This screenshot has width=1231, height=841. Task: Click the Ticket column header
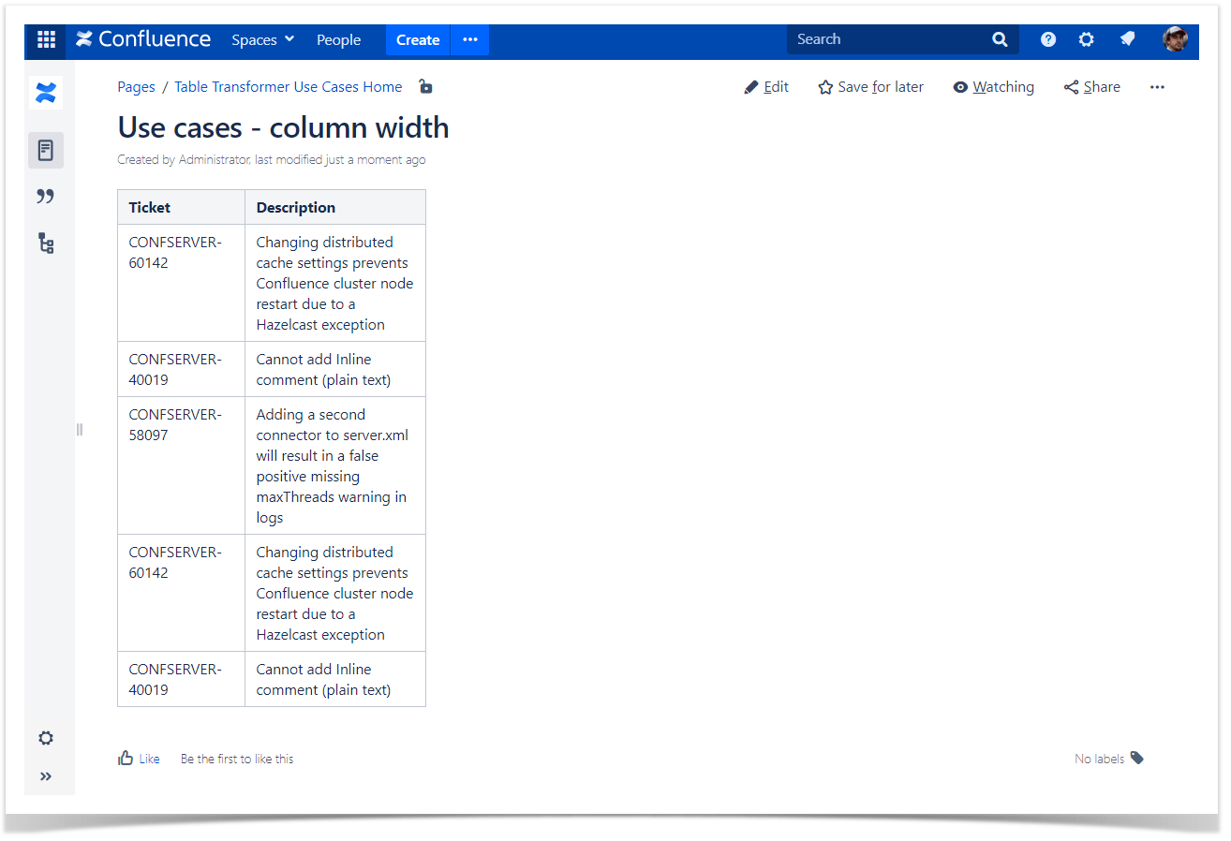click(182, 207)
